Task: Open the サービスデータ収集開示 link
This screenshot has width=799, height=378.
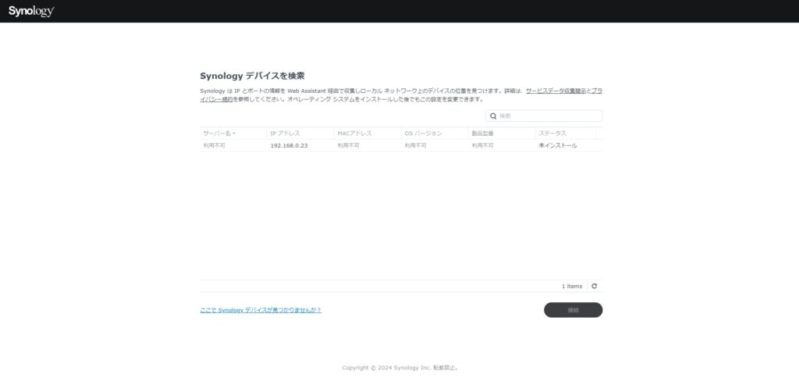Action: click(x=556, y=91)
